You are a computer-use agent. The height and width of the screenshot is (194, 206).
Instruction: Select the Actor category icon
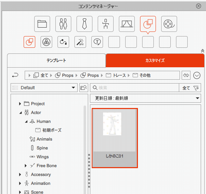63,24
